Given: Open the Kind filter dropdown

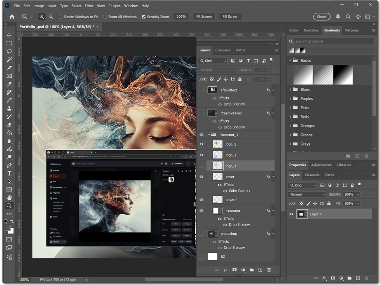Looking at the screenshot, I should coord(213,61).
